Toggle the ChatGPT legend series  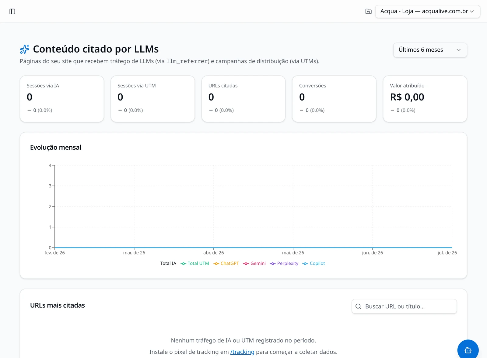click(x=226, y=264)
